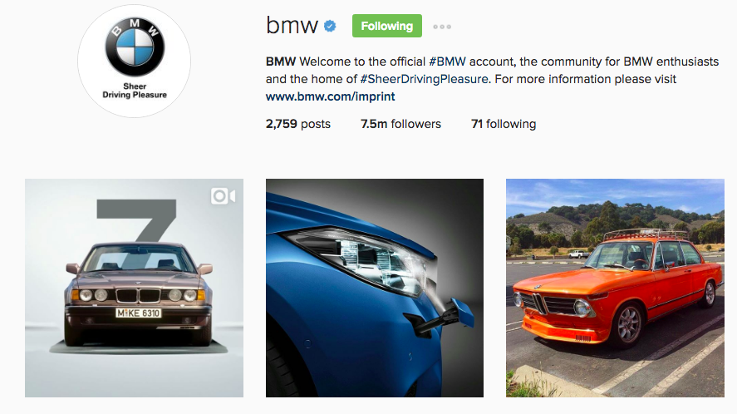The height and width of the screenshot is (414, 737).
Task: Click the video camera icon on first post
Action: (223, 195)
